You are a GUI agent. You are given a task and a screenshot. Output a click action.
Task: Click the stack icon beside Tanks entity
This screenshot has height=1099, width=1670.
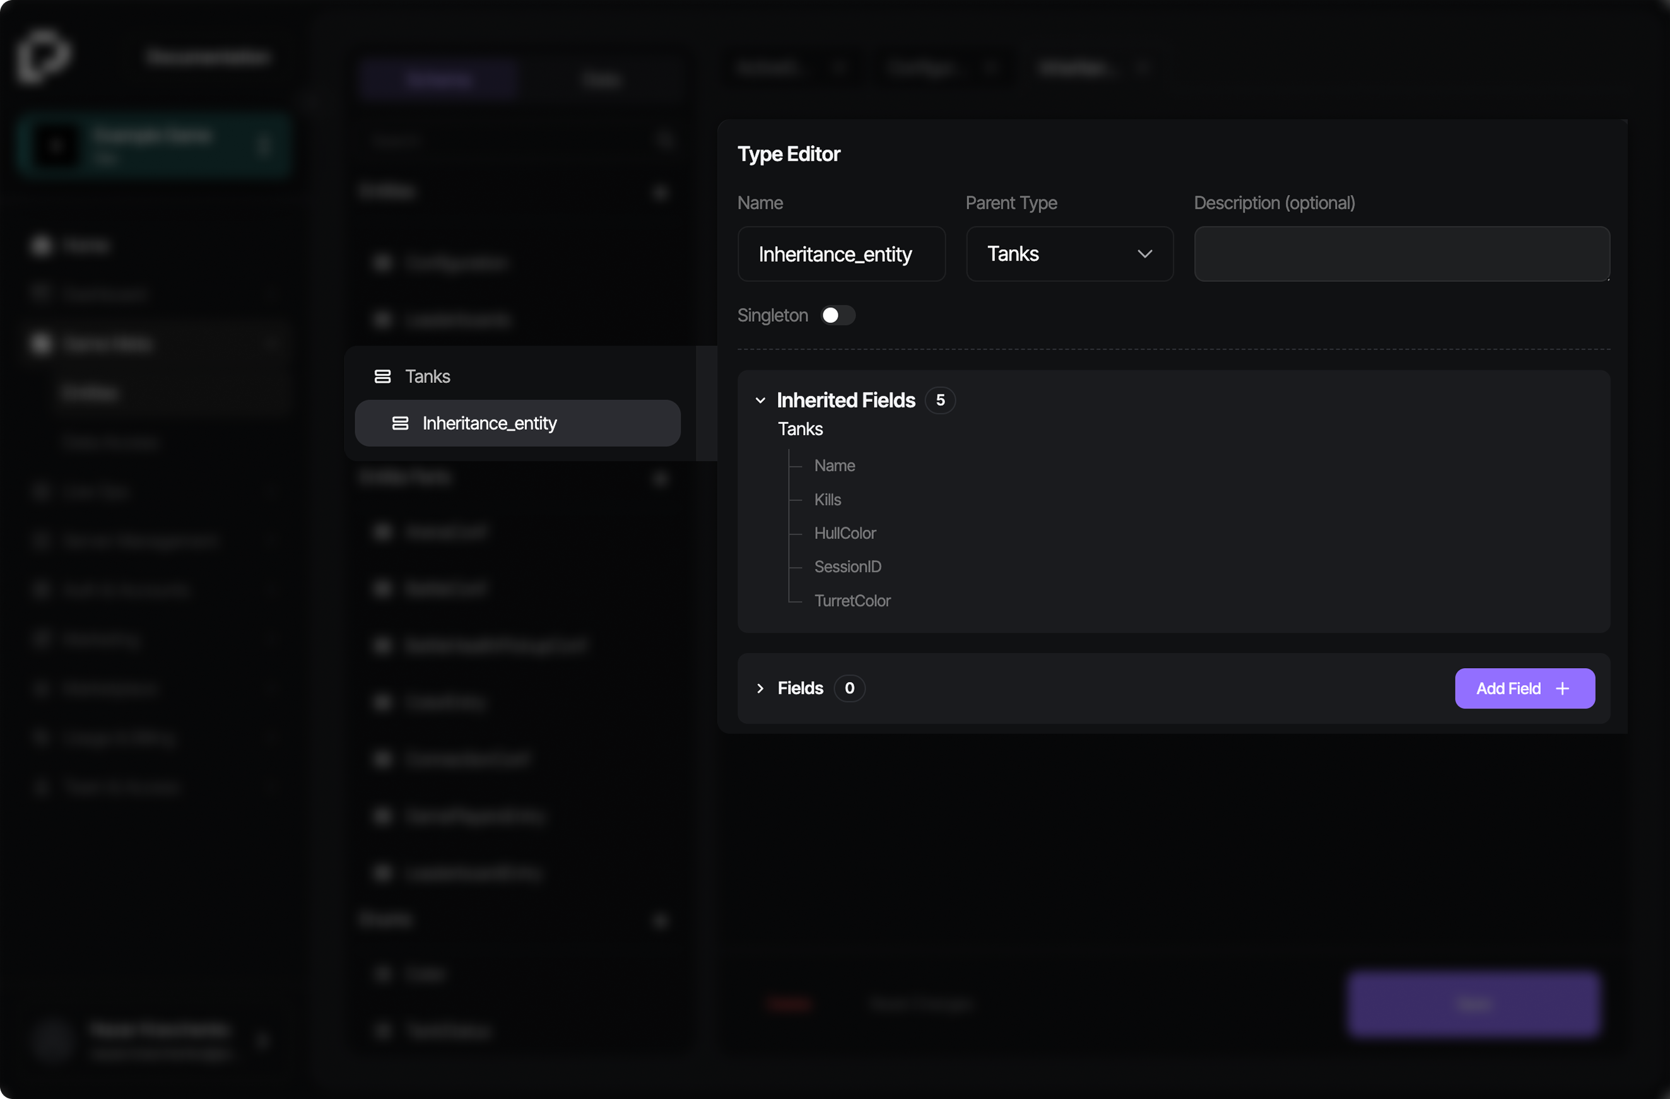tap(382, 377)
